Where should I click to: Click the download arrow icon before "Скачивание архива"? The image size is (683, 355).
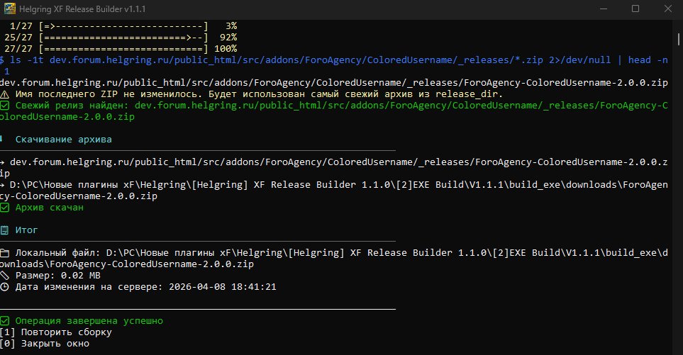click(2, 139)
